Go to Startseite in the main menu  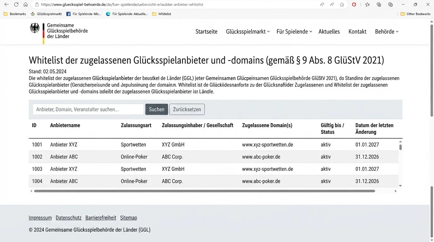(x=206, y=32)
